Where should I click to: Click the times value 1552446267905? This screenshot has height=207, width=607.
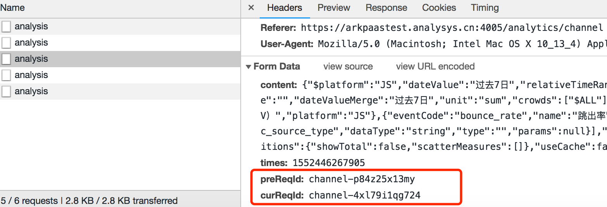(x=328, y=163)
